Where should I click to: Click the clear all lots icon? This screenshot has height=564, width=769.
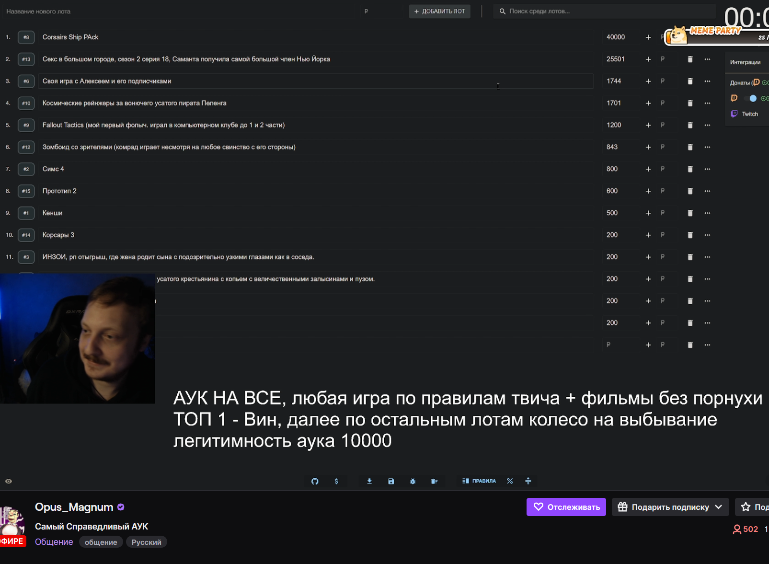tap(434, 481)
